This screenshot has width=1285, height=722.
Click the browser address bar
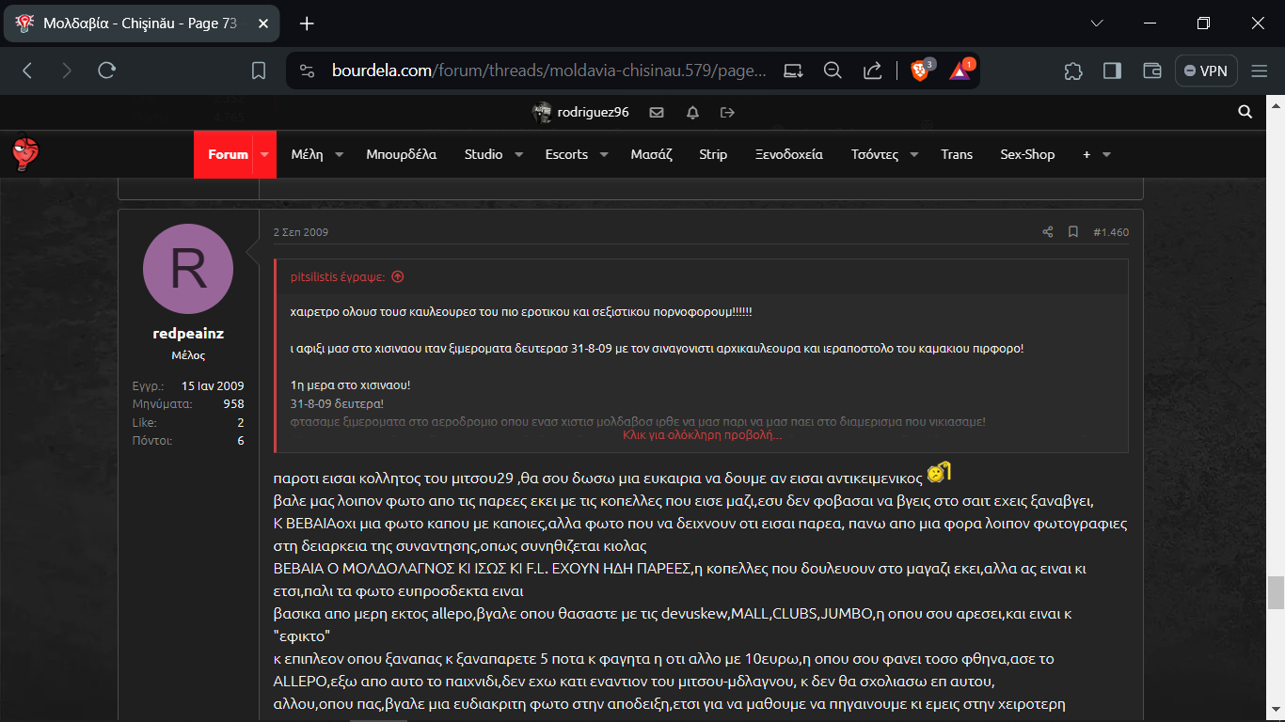[548, 71]
